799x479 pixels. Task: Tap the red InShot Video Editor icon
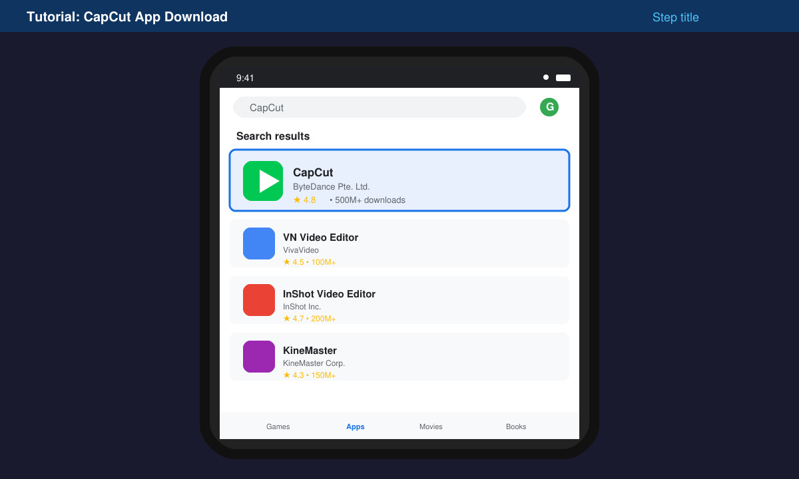(x=259, y=300)
